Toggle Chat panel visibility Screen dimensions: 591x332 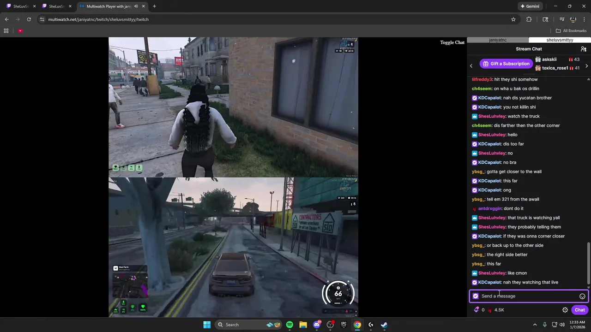[452, 42]
